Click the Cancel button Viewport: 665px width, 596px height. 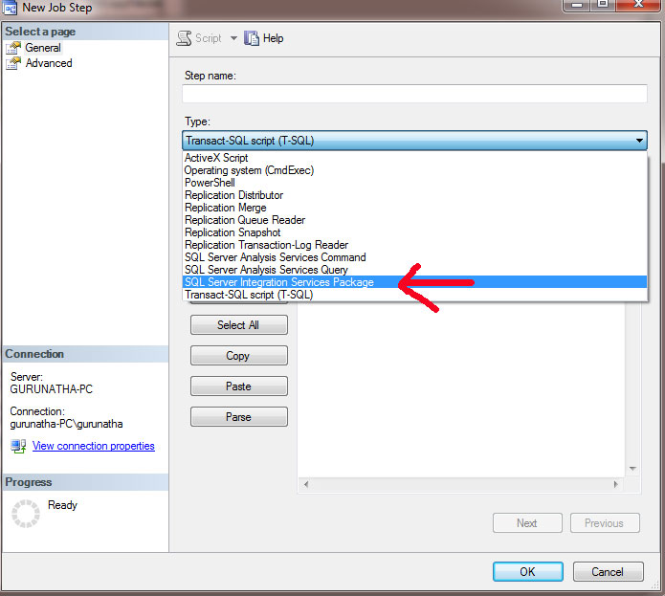pos(608,572)
